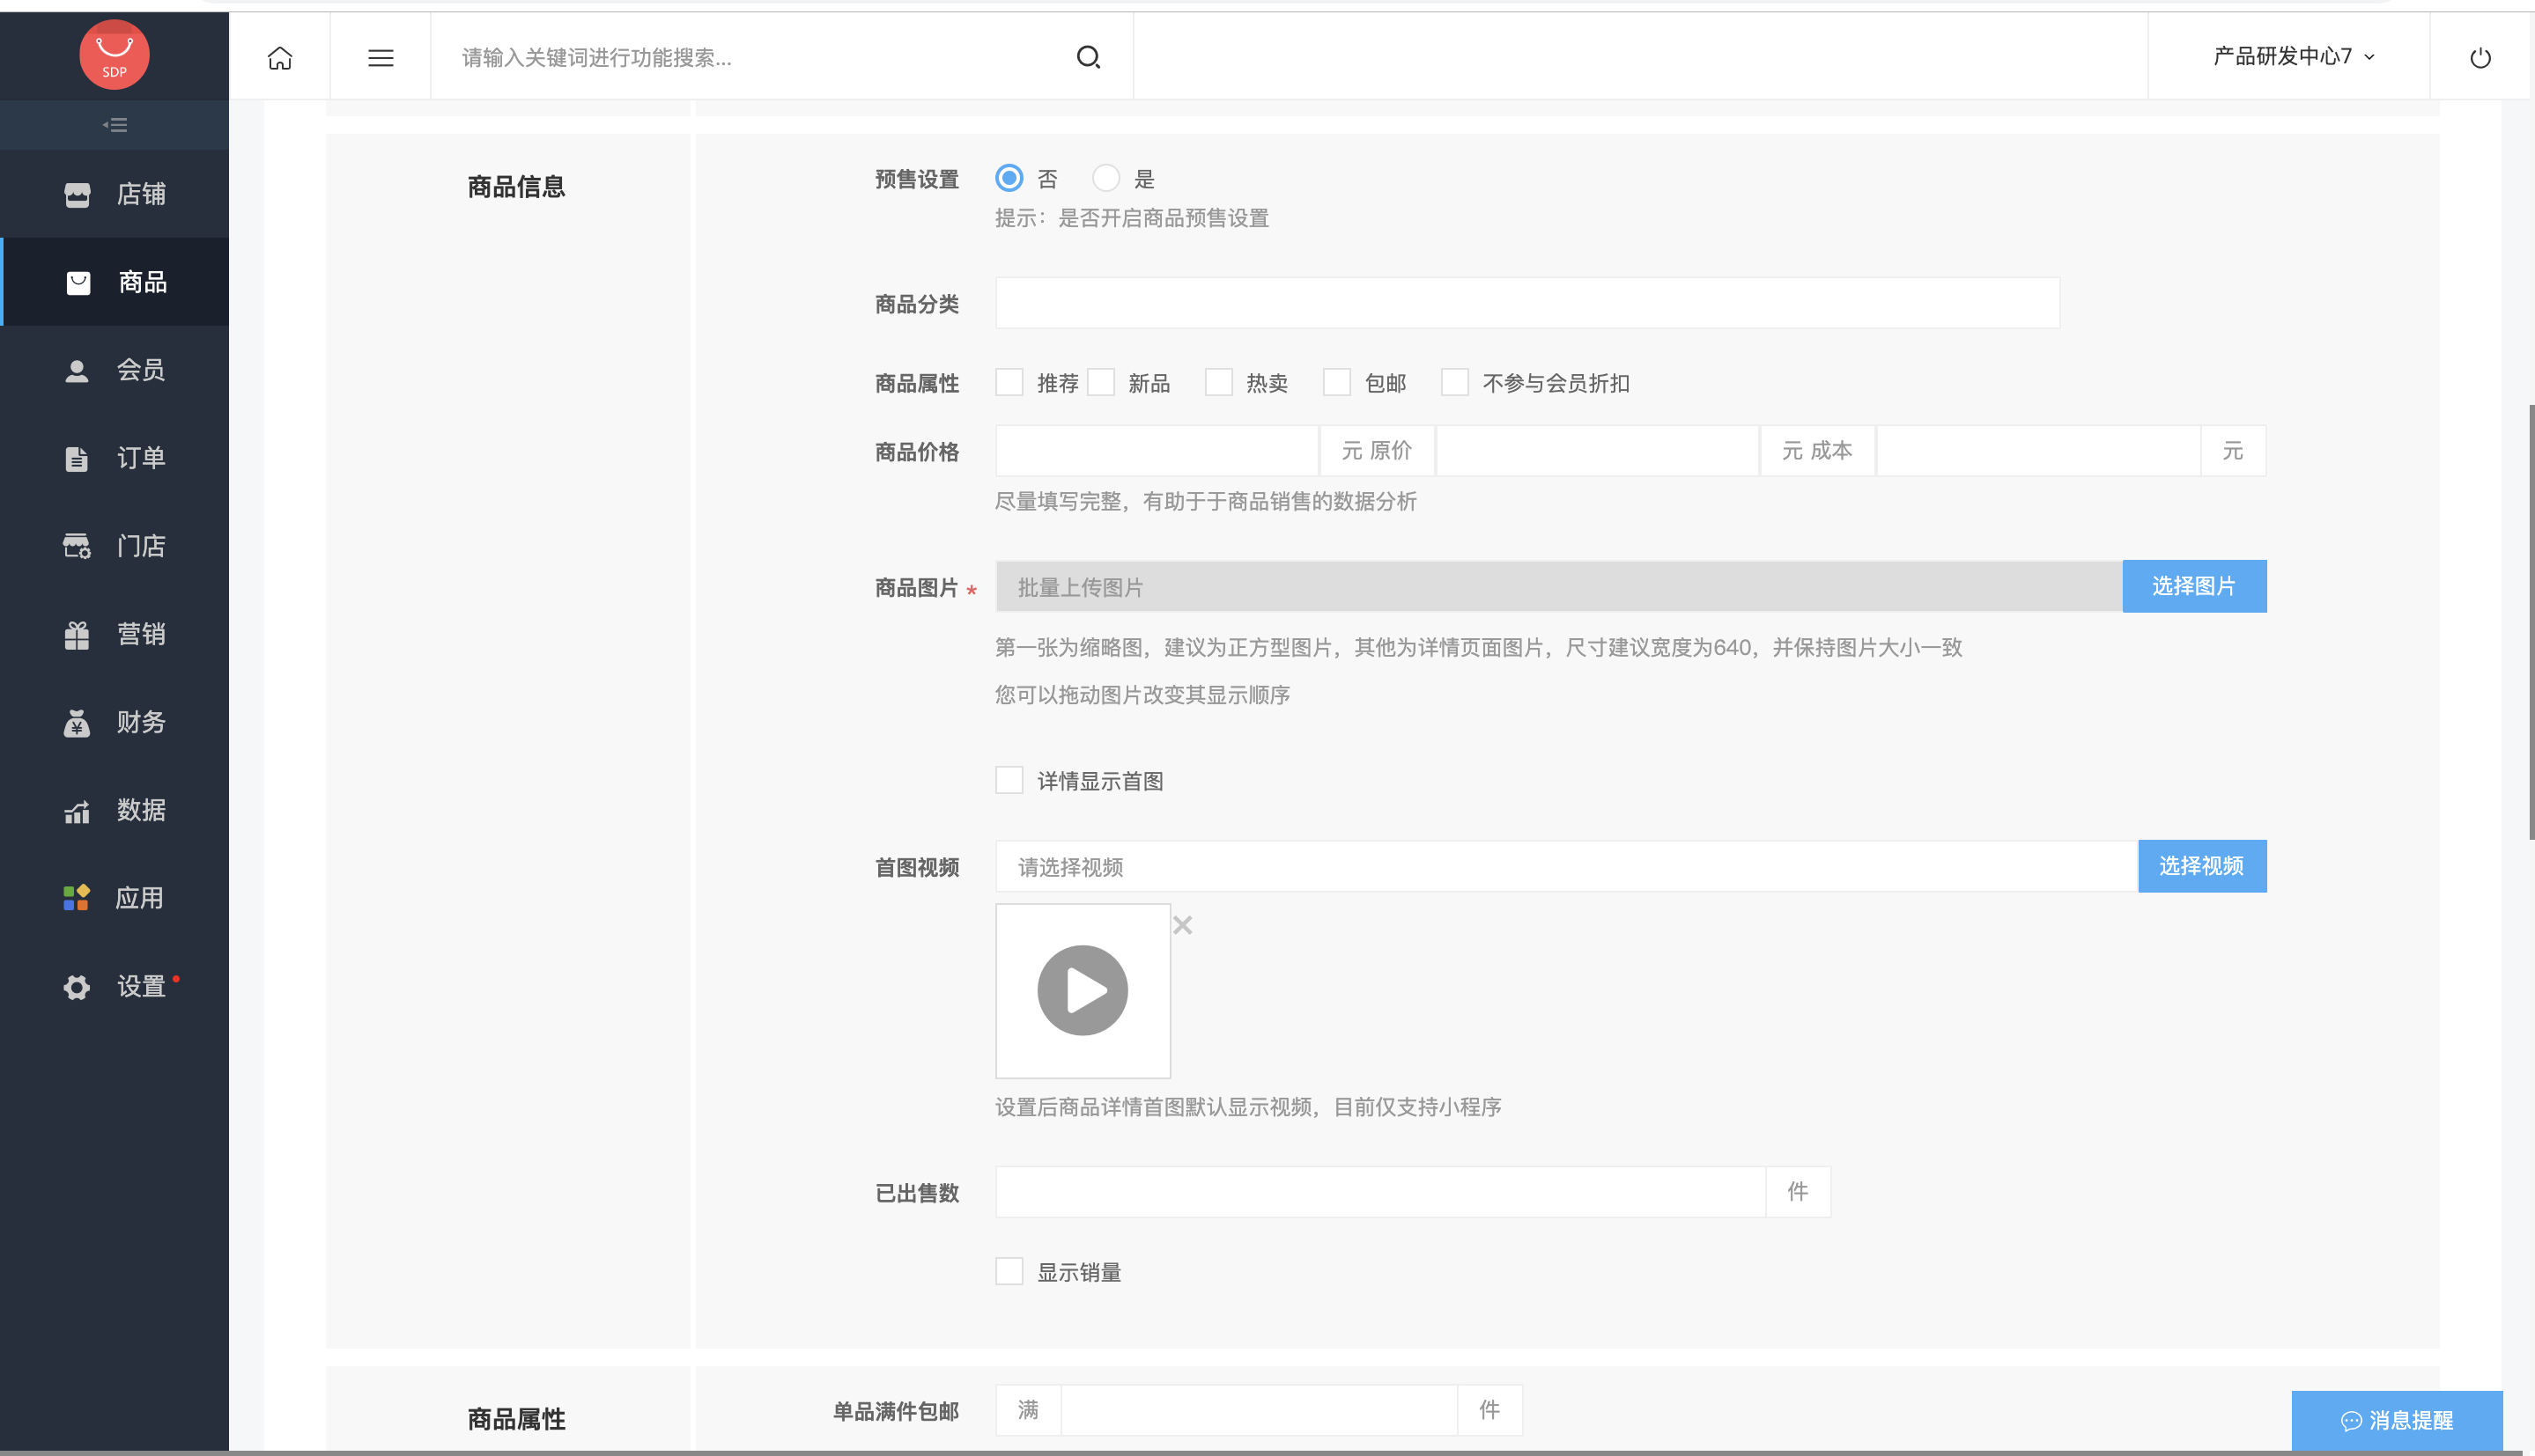Click the 成本 cost price field
Screen dimensions: 2535x1456
2038,451
